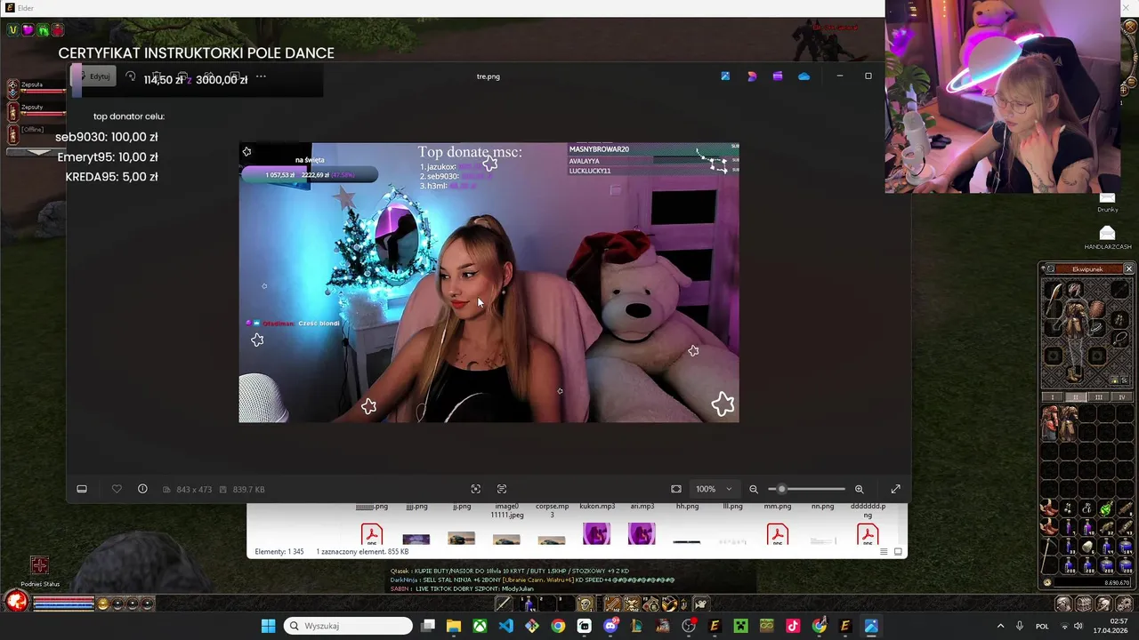Click POL language indicator in tray
Screen dimensions: 1139x640
point(1042,626)
